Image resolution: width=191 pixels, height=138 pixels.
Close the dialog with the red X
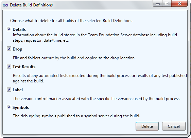(x=179, y=4)
